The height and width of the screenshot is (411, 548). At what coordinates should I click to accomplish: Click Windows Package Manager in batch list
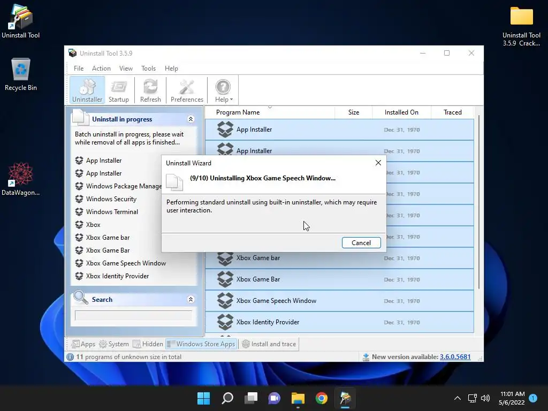(118, 186)
